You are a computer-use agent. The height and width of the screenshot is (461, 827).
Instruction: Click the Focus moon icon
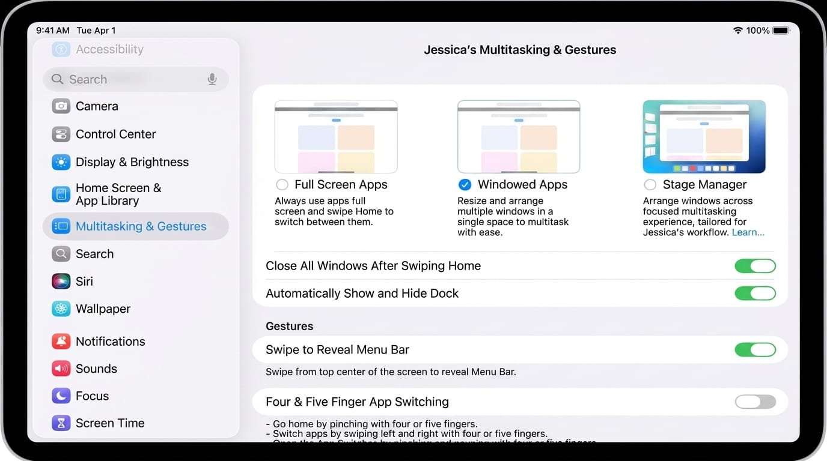[x=61, y=396]
